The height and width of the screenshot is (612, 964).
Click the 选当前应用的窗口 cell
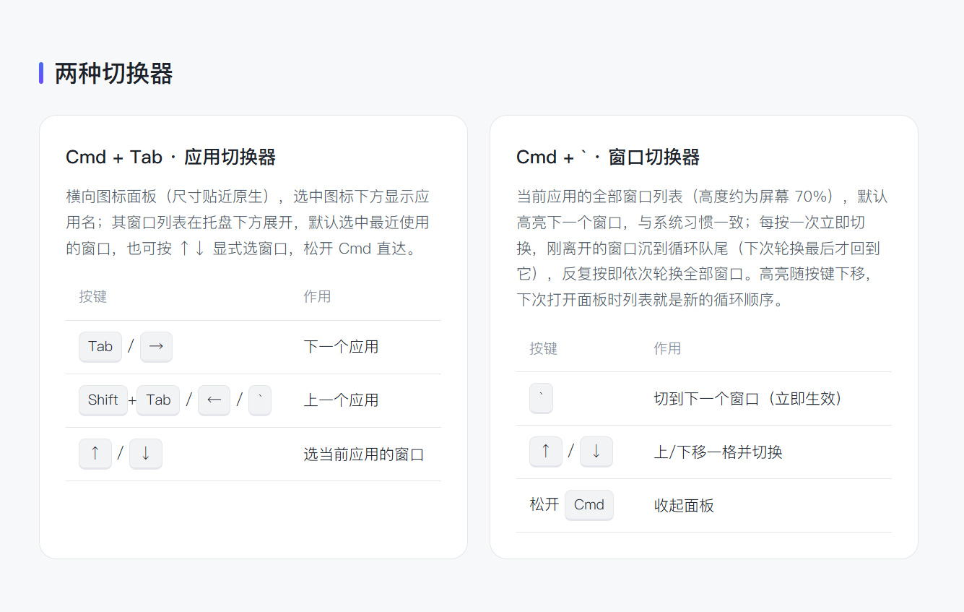[364, 454]
